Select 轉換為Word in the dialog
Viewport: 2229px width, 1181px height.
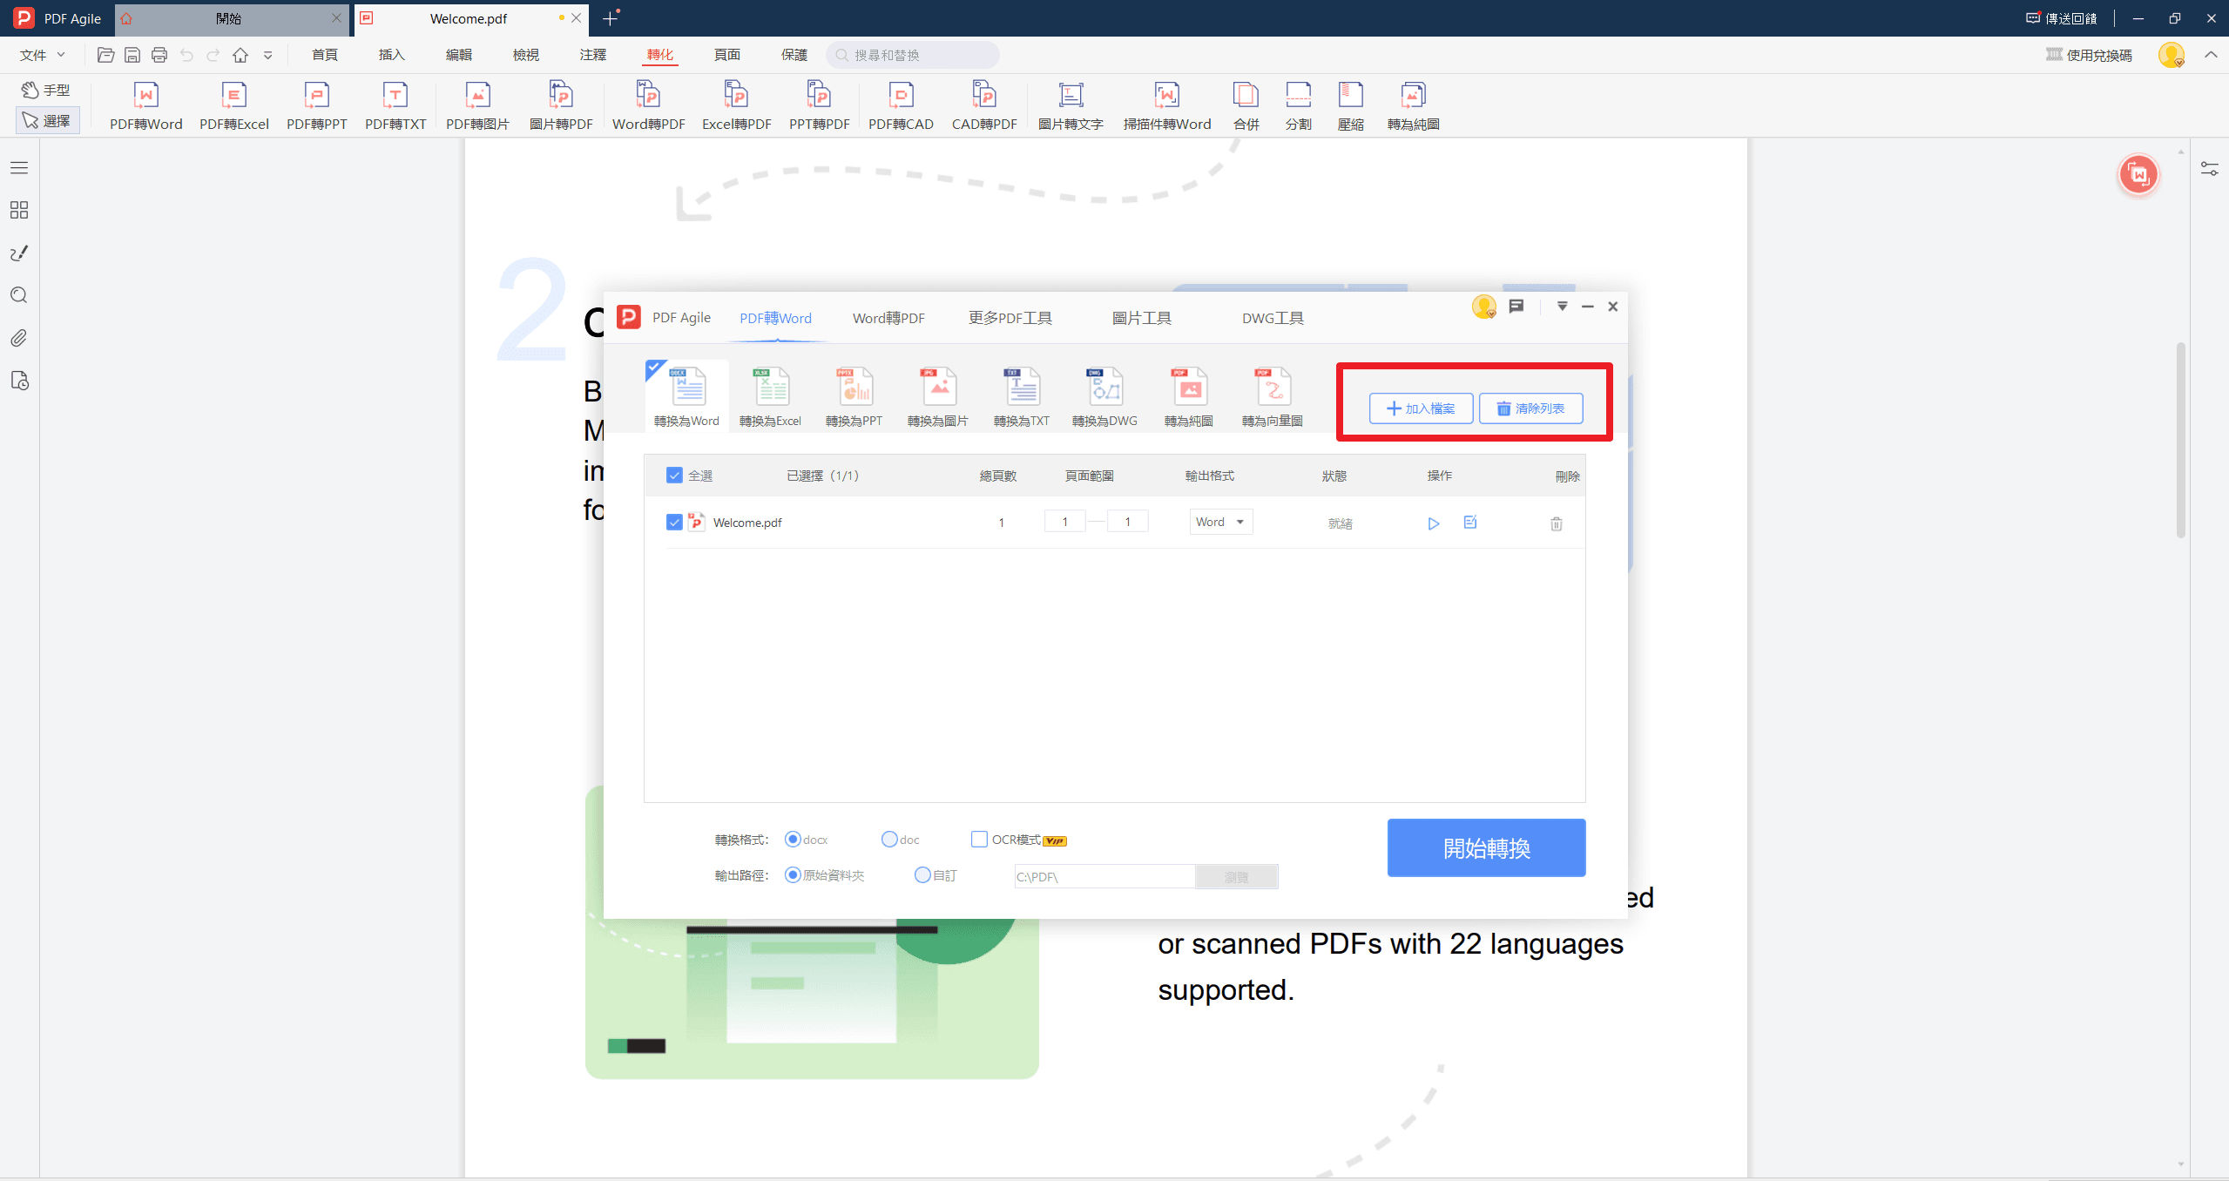(x=686, y=397)
